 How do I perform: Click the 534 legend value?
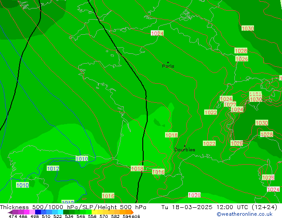[x=69, y=216]
